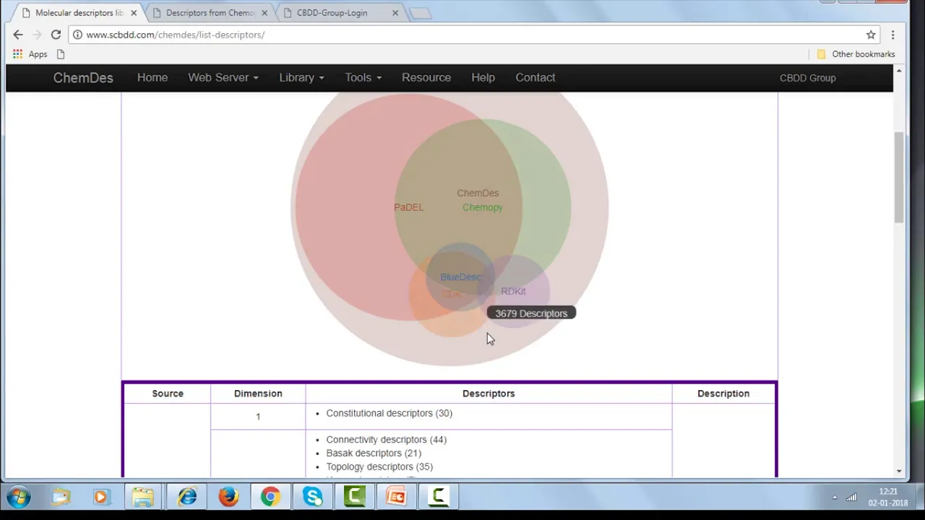The height and width of the screenshot is (520, 925).
Task: Bookmark this page with the star icon
Action: pos(871,35)
